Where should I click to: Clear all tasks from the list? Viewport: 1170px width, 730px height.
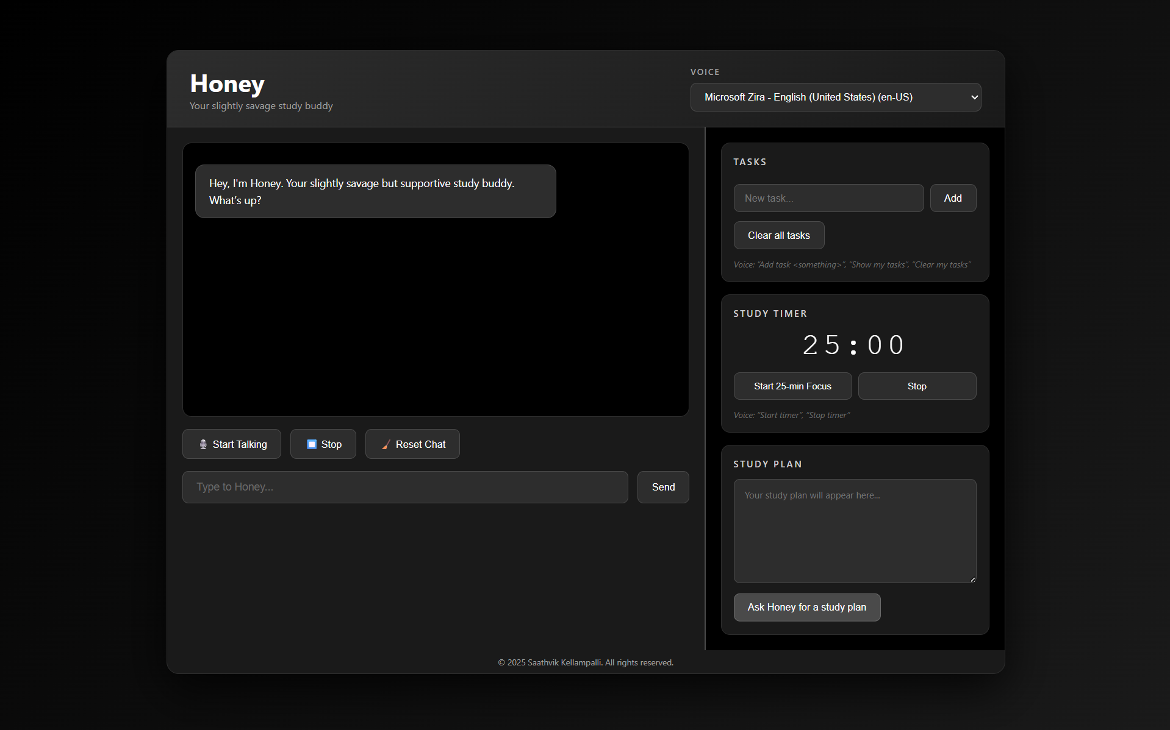point(778,235)
